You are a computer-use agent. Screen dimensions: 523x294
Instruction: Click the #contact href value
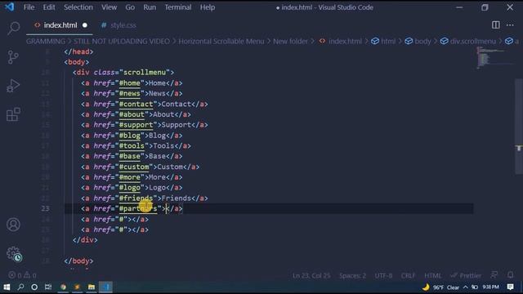(x=136, y=104)
